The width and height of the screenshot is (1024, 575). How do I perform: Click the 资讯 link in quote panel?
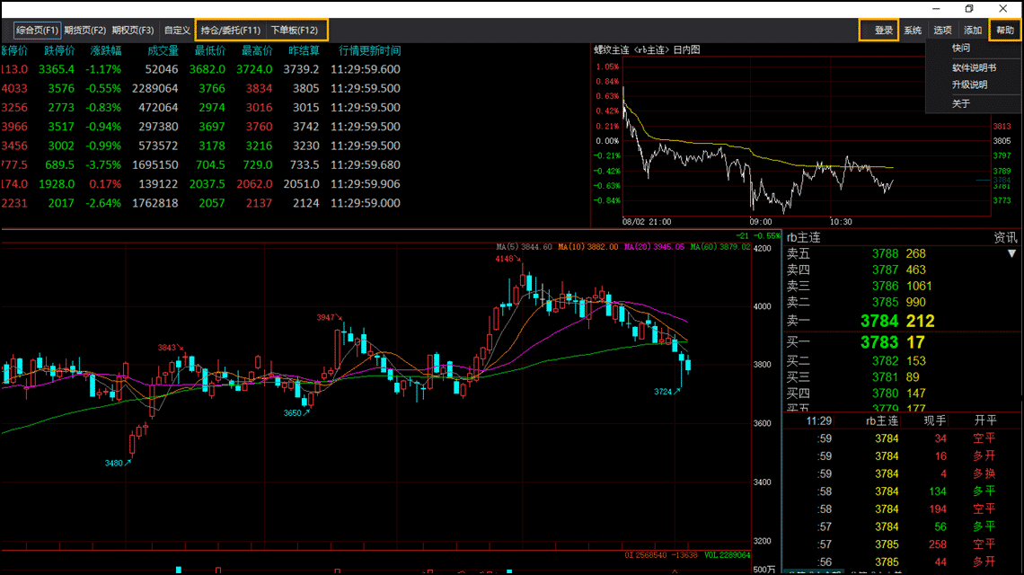tap(1005, 238)
